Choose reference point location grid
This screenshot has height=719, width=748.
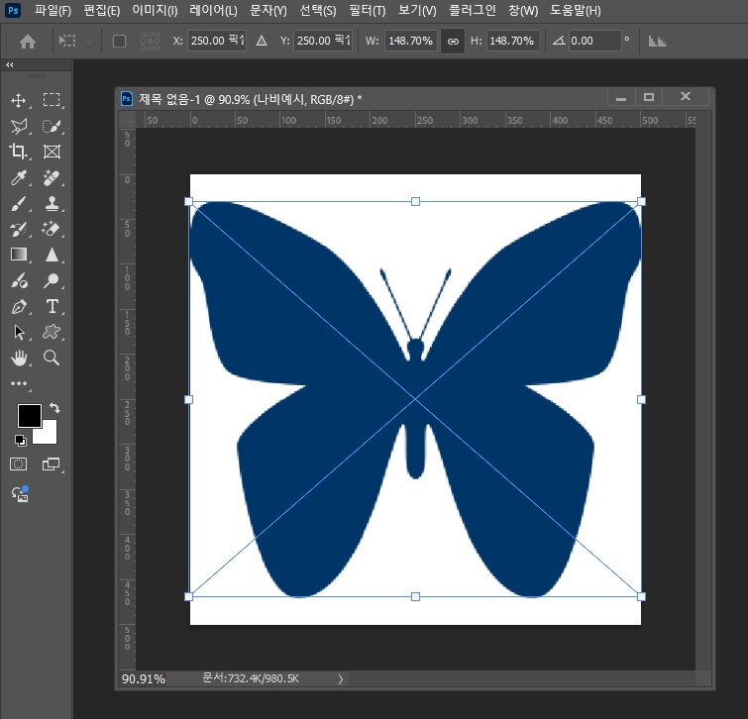[150, 42]
